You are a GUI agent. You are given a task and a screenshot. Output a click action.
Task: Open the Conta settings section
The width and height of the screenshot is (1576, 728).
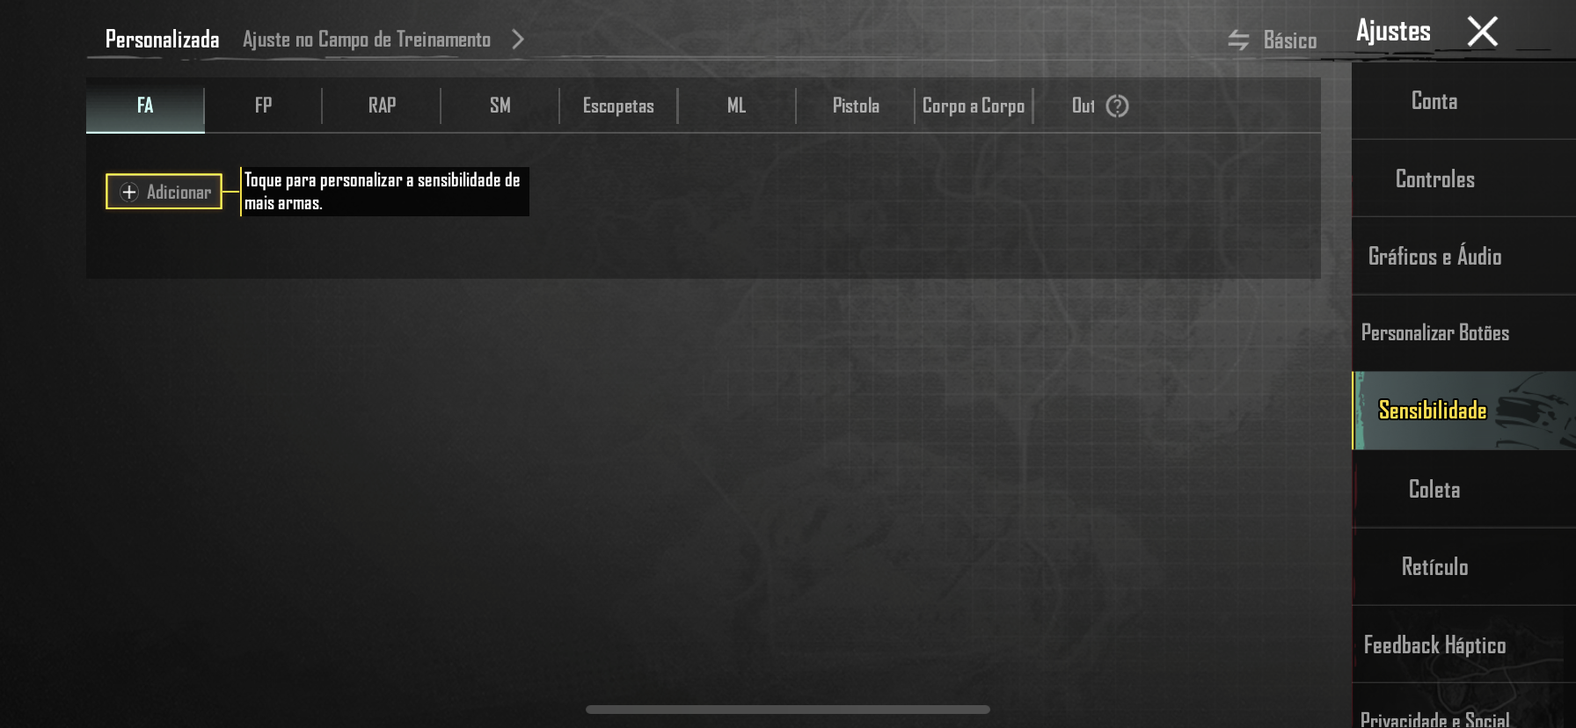(x=1434, y=101)
